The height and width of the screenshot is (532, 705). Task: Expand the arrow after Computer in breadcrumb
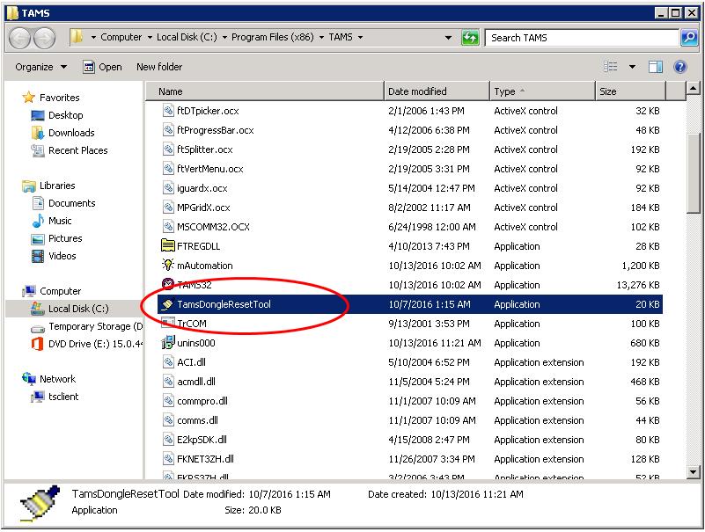click(150, 37)
